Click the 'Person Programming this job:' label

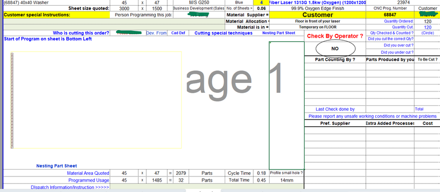click(x=144, y=15)
